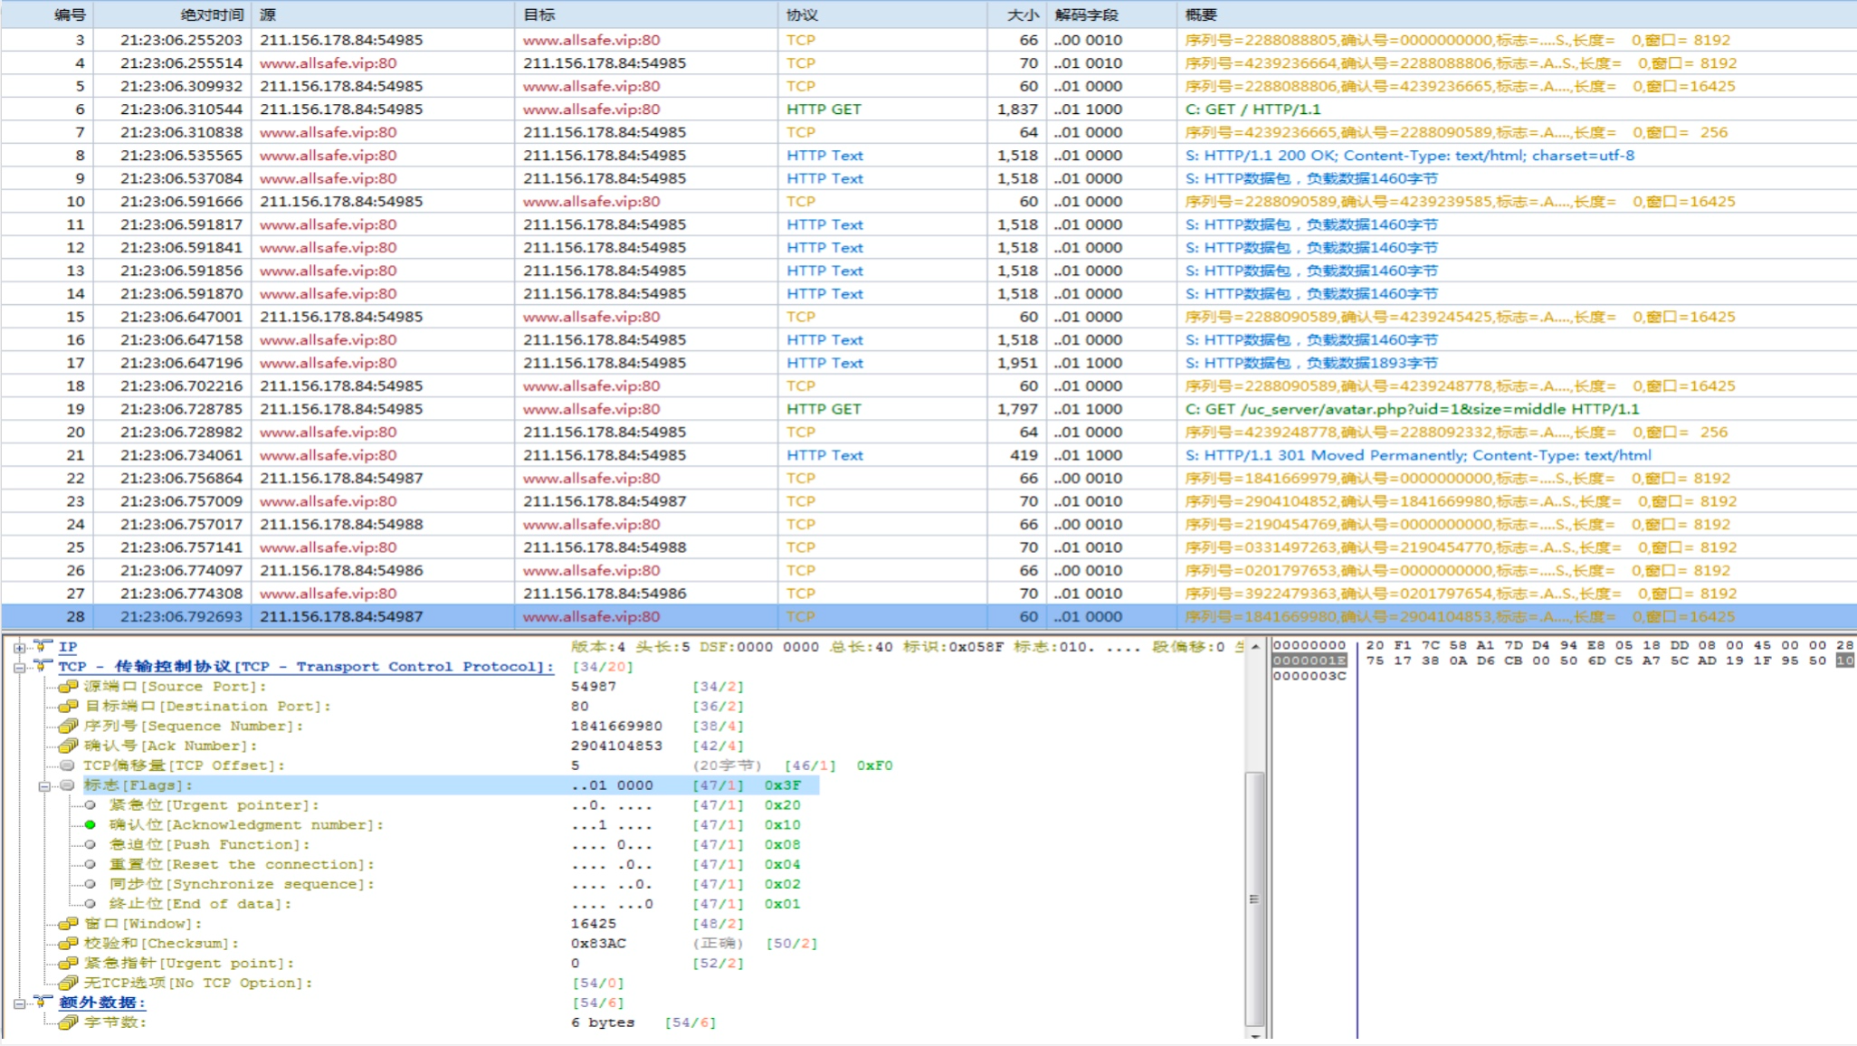
Task: Click the IP protocol link
Action: 68,647
